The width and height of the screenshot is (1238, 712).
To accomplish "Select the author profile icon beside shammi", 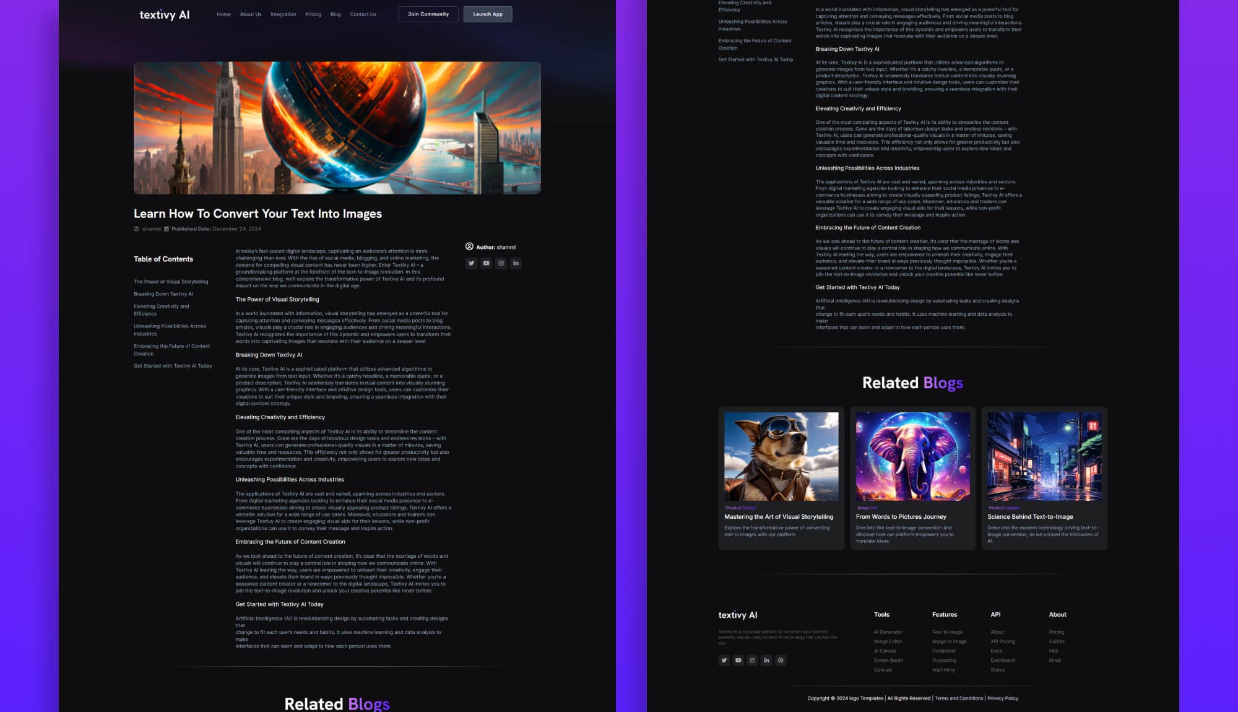I will point(470,246).
